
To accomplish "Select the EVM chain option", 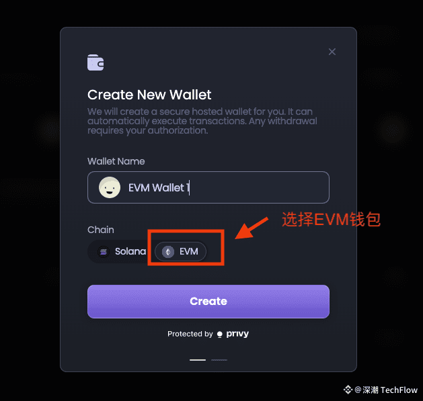I will point(180,252).
